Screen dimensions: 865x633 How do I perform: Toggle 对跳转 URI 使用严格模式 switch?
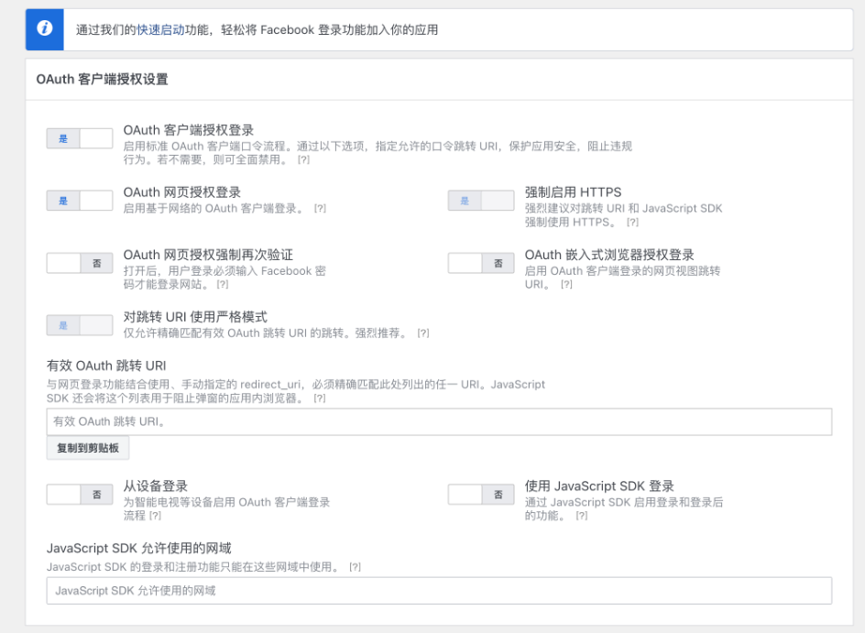(x=80, y=325)
